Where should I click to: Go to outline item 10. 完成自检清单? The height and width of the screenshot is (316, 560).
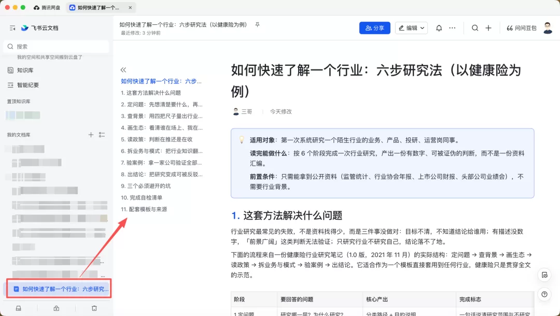tap(142, 197)
